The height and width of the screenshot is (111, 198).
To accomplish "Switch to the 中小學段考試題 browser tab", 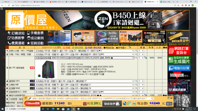I will [x=72, y=2].
